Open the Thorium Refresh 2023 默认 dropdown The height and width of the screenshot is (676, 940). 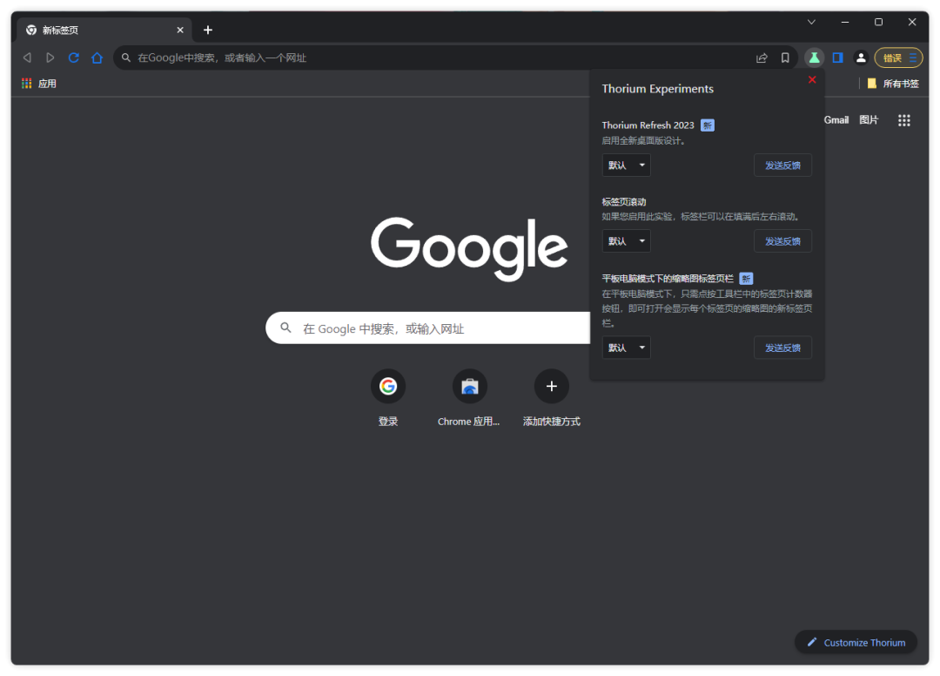(627, 165)
